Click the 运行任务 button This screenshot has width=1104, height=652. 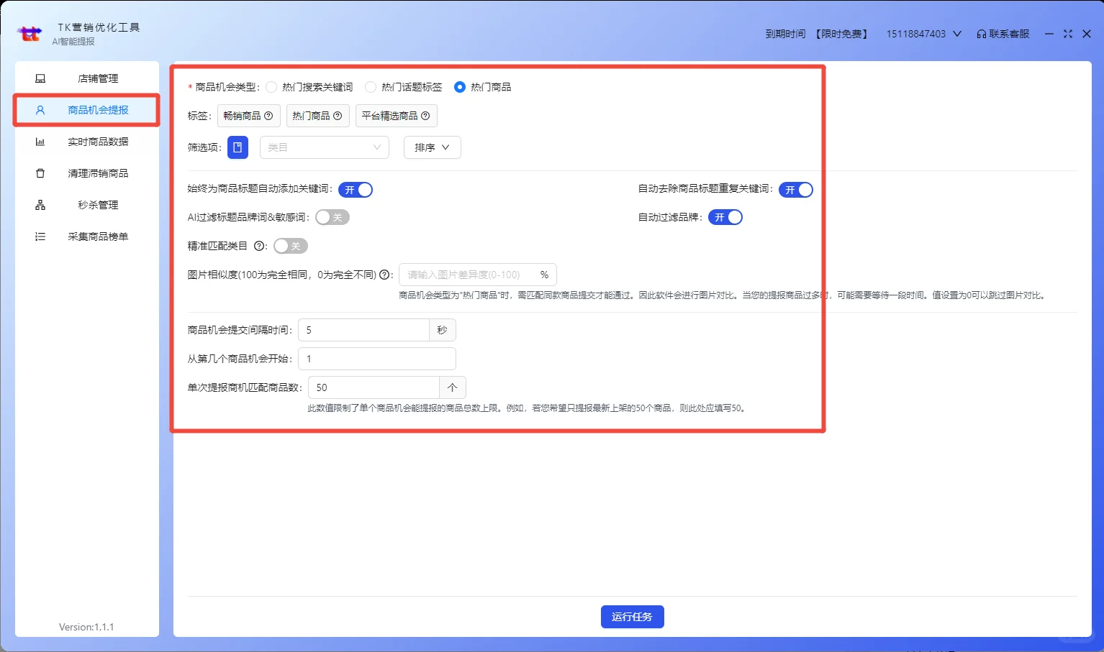pyautogui.click(x=632, y=616)
